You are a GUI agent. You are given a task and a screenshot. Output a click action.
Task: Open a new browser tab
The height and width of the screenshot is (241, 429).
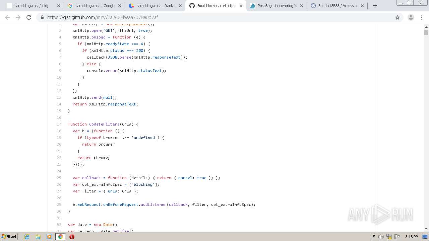pos(375,6)
